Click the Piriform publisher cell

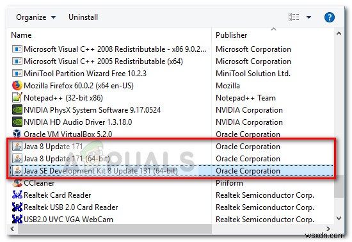point(229,183)
